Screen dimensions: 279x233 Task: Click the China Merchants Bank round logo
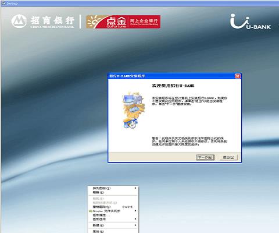19,22
